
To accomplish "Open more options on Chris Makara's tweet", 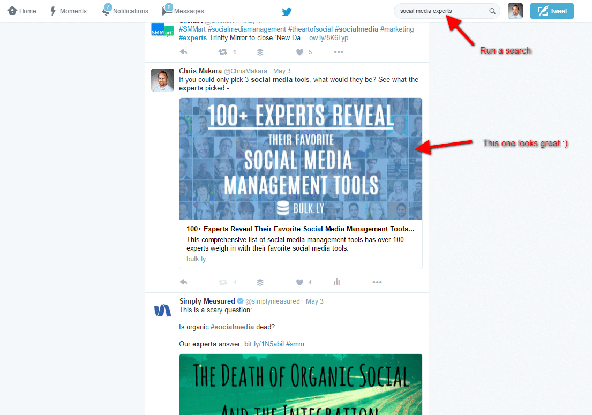I will tap(377, 282).
